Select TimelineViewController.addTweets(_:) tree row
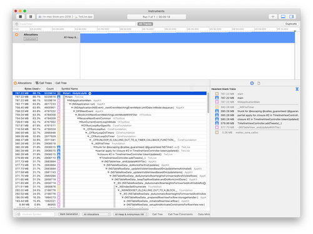Image resolution: width=313 pixels, height=234 pixels. 110,158
